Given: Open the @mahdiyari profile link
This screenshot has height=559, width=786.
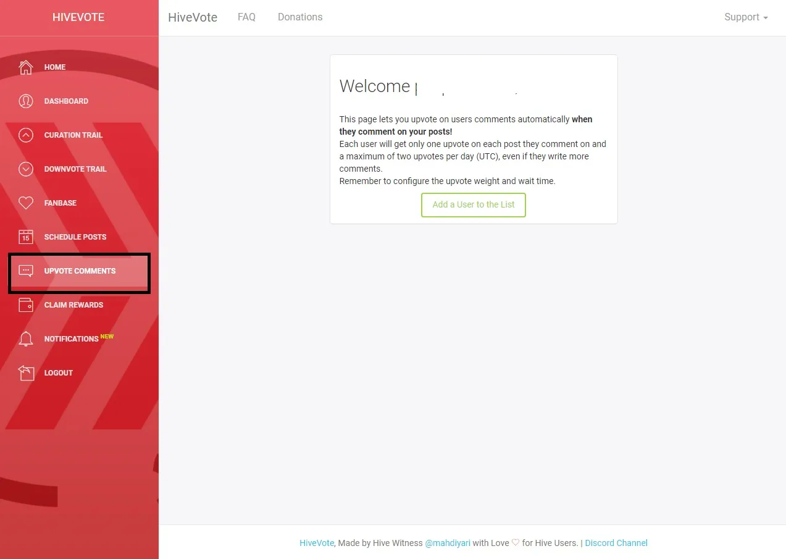Looking at the screenshot, I should (x=448, y=543).
